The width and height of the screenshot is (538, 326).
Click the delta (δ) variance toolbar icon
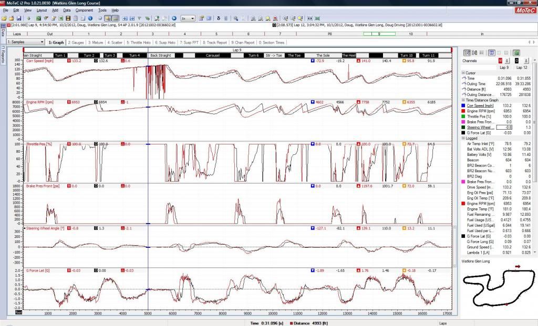coord(219,18)
